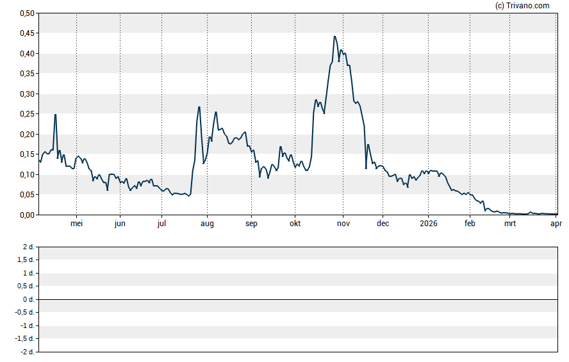Click the 'mrt' month label
Image resolution: width=569 pixels, height=362 pixels.
[510, 224]
